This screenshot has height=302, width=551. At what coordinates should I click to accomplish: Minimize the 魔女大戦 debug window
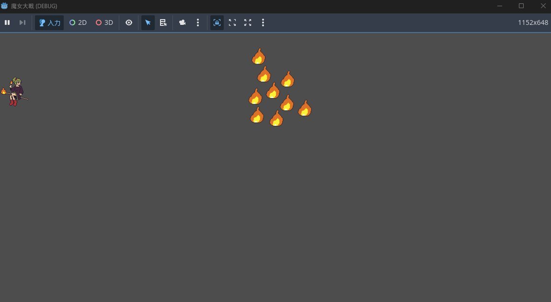pyautogui.click(x=500, y=6)
